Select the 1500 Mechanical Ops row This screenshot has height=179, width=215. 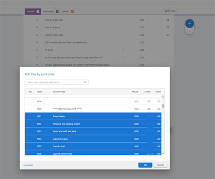(93, 109)
